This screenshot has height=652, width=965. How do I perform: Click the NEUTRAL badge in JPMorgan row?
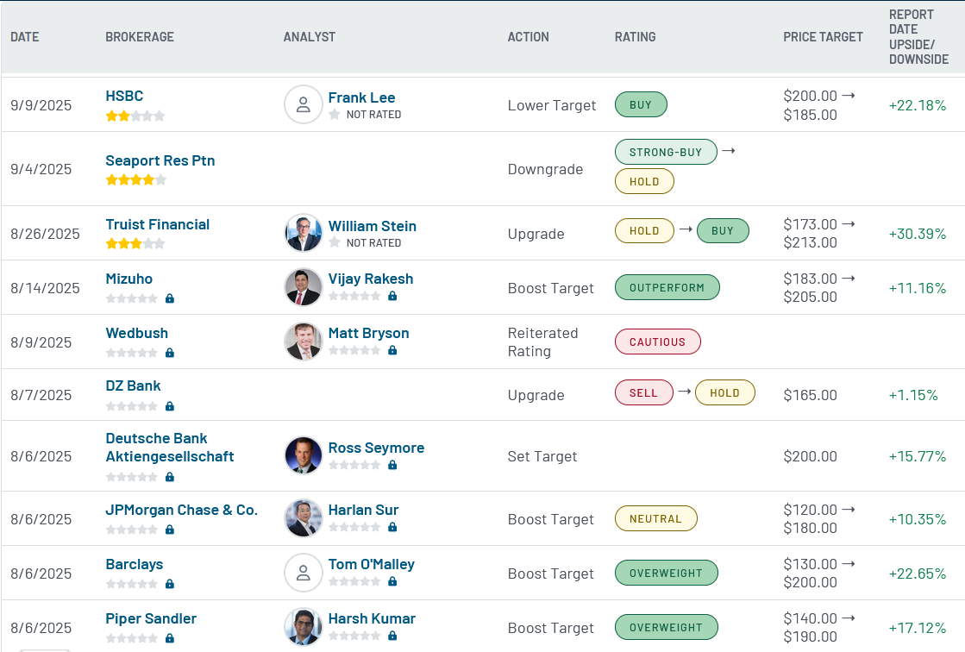(x=656, y=518)
